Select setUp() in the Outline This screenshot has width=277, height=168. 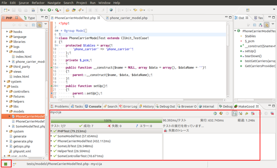tap(250, 51)
